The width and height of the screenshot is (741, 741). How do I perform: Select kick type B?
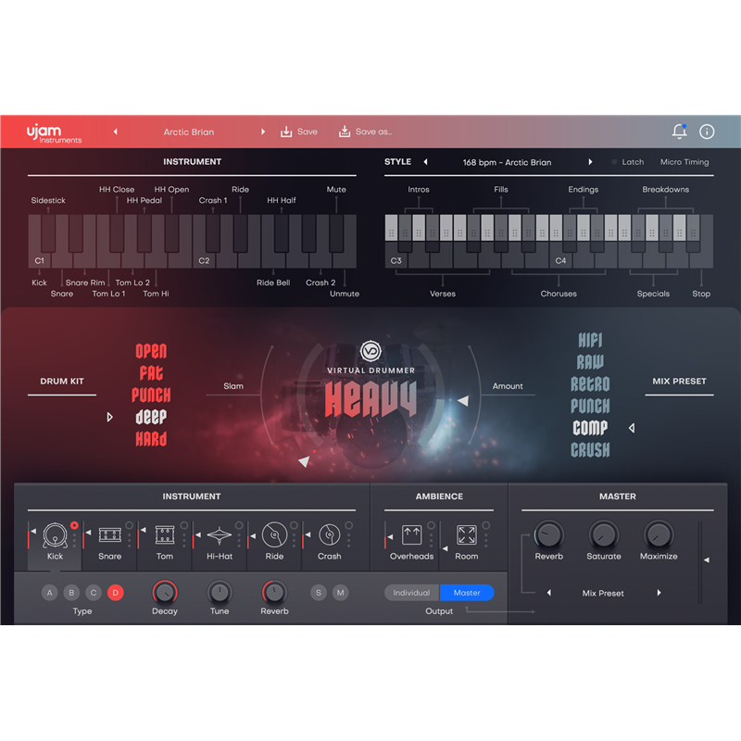click(71, 593)
